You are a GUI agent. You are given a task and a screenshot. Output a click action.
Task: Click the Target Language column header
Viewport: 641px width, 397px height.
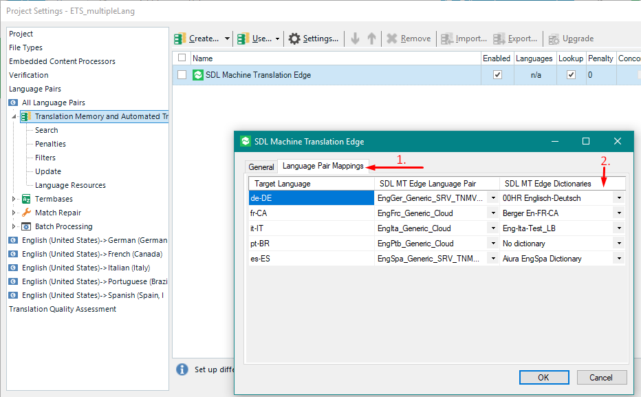(311, 184)
